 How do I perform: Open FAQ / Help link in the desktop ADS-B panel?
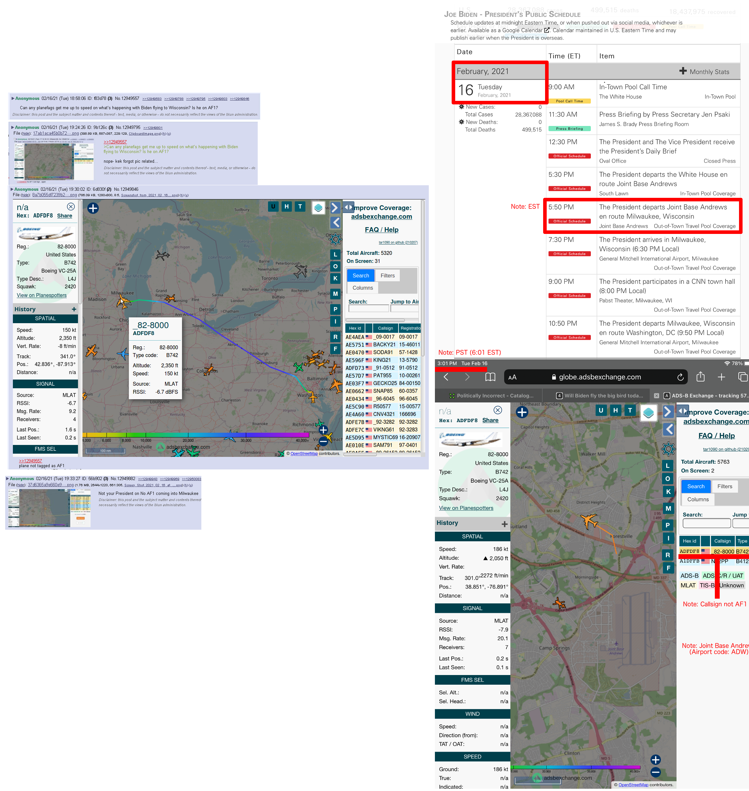pos(381,230)
